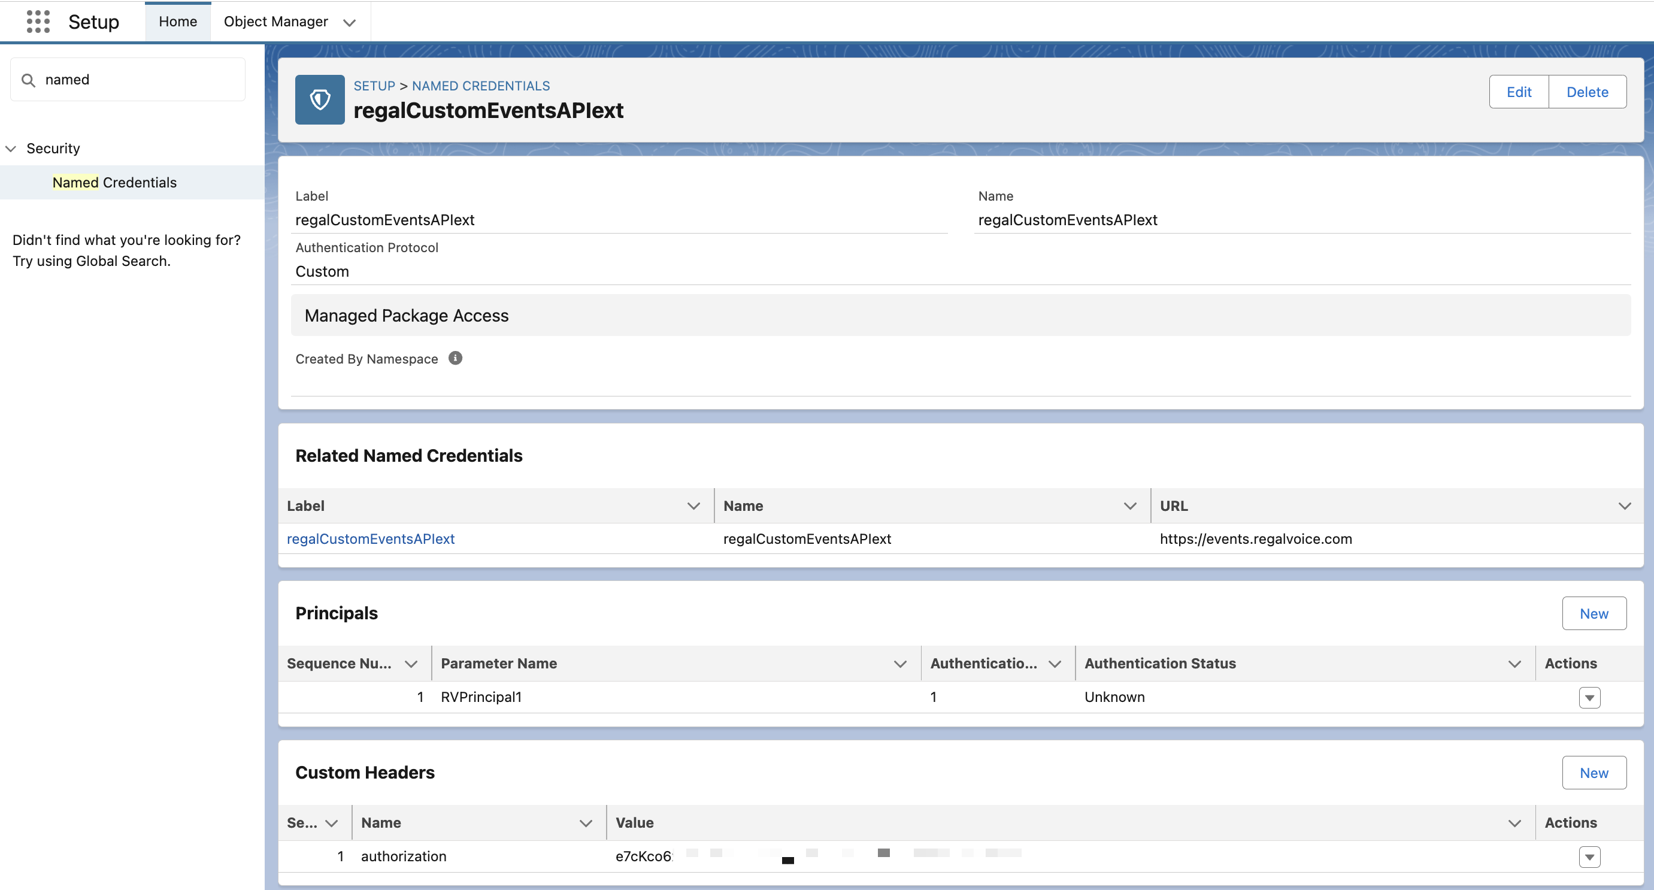Click the Managed Package Access section header
Image resolution: width=1654 pixels, height=890 pixels.
pyautogui.click(x=960, y=315)
